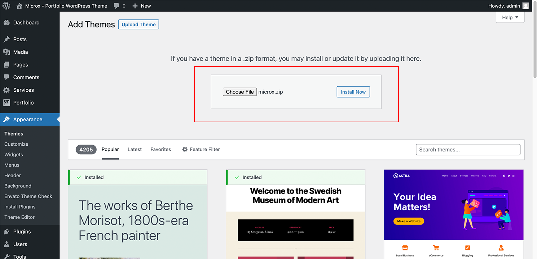This screenshot has width=537, height=259.
Task: Open Install Plugins submenu item
Action: [20, 206]
